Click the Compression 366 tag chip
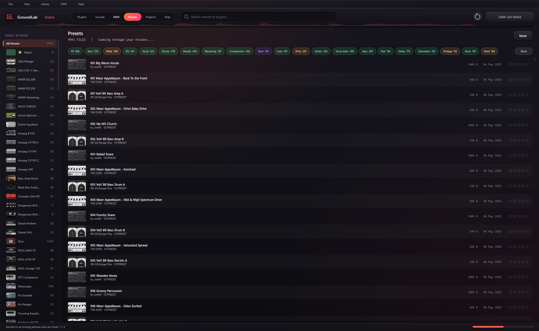The image size is (539, 331). click(240, 51)
